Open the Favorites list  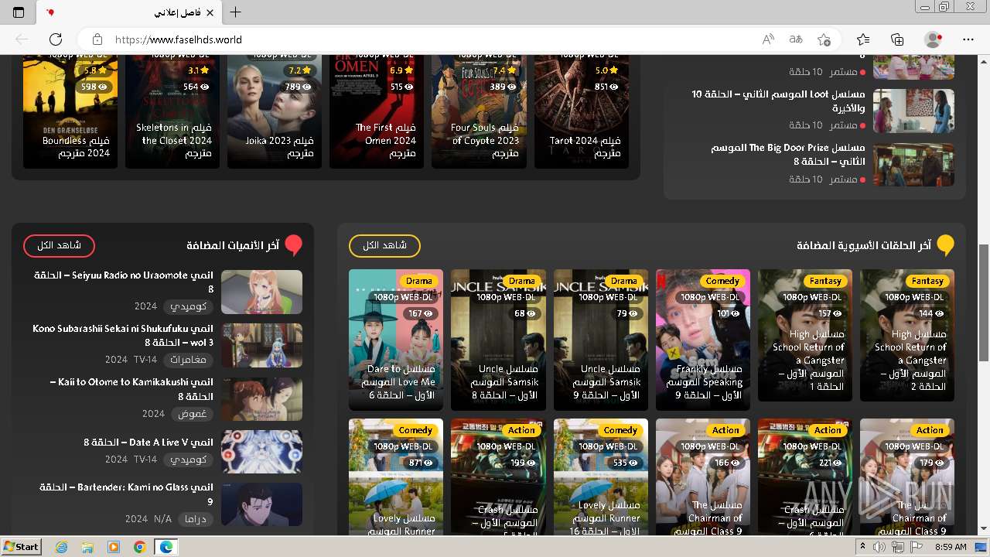pyautogui.click(x=863, y=39)
